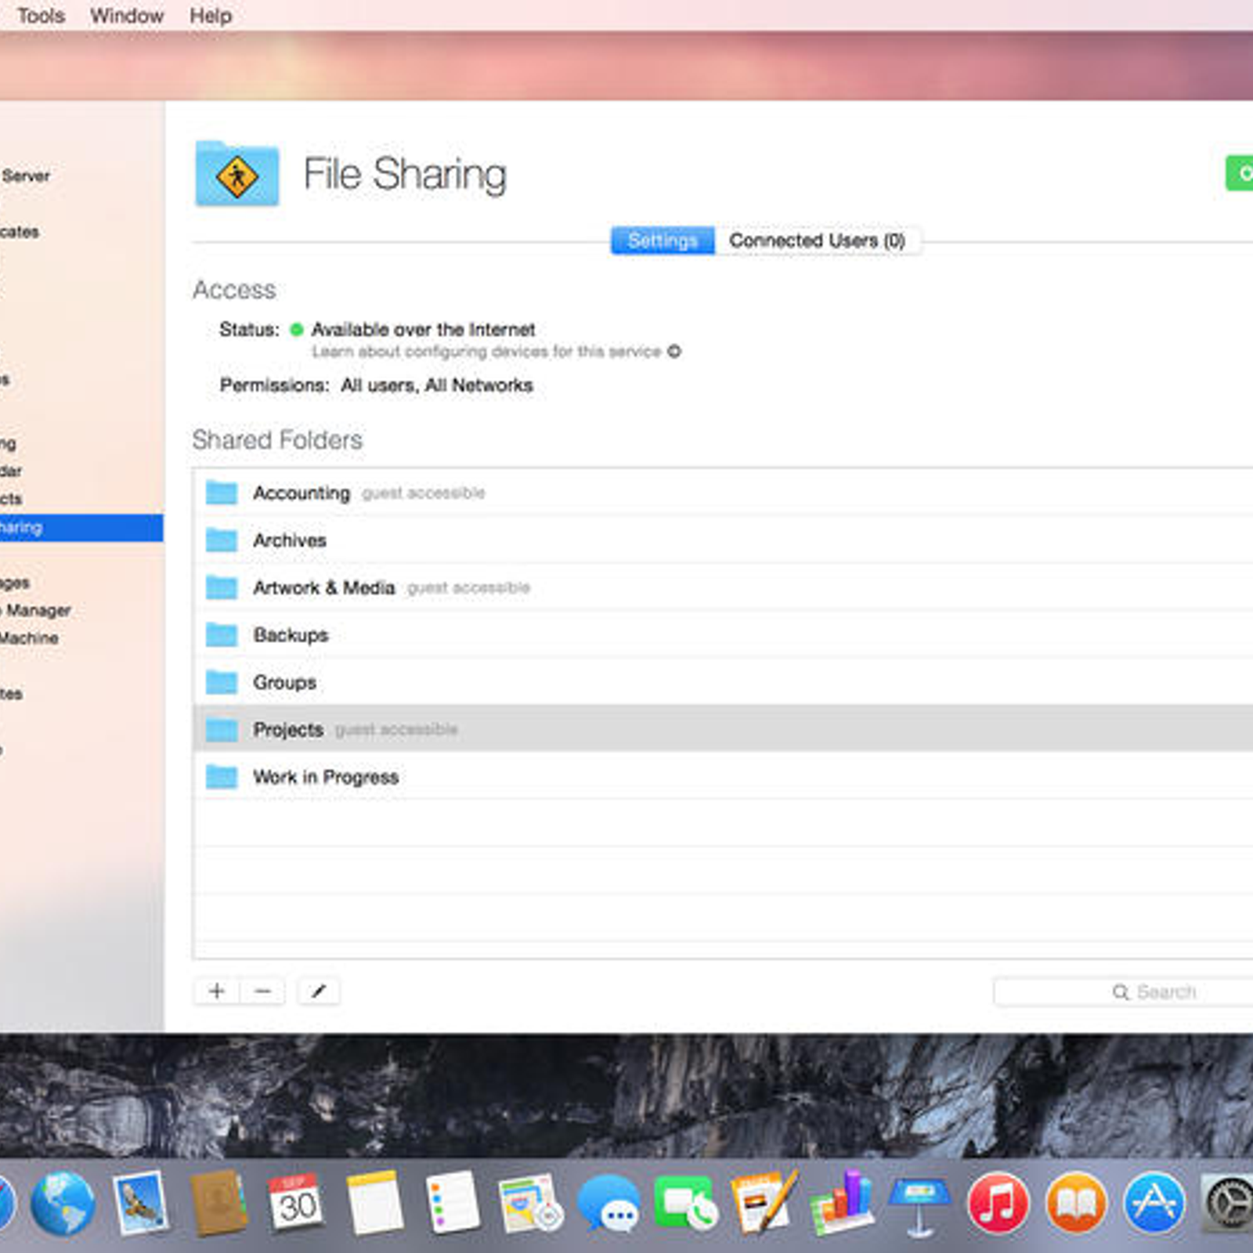1253x1253 pixels.
Task: Open the Server globe app in Dock
Action: pos(63,1204)
